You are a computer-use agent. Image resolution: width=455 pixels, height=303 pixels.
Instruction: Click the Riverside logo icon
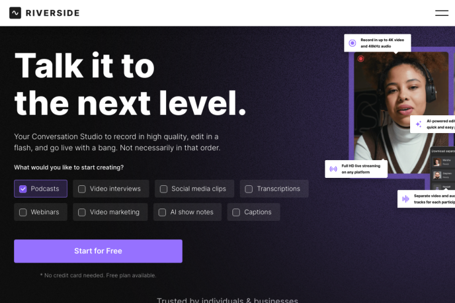[15, 13]
